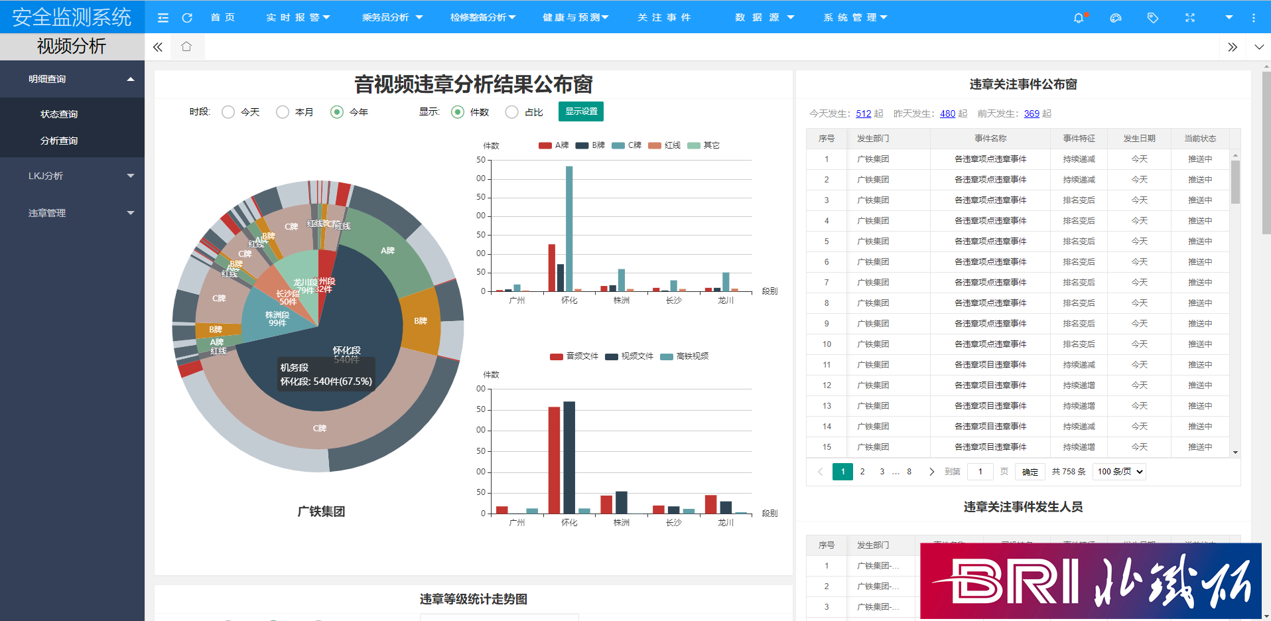Open the 数据源 dropdown menu

pyautogui.click(x=764, y=17)
